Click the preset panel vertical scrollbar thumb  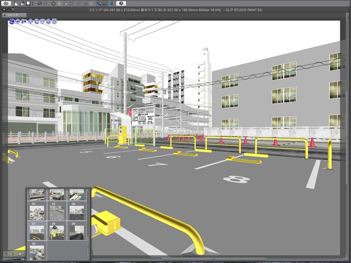(x=88, y=247)
